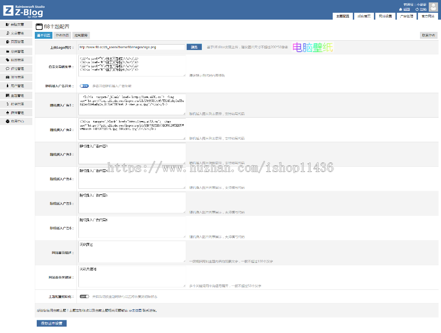Toggle the theme config initialization OFF switch
This screenshot has width=441, height=333.
click(84, 297)
